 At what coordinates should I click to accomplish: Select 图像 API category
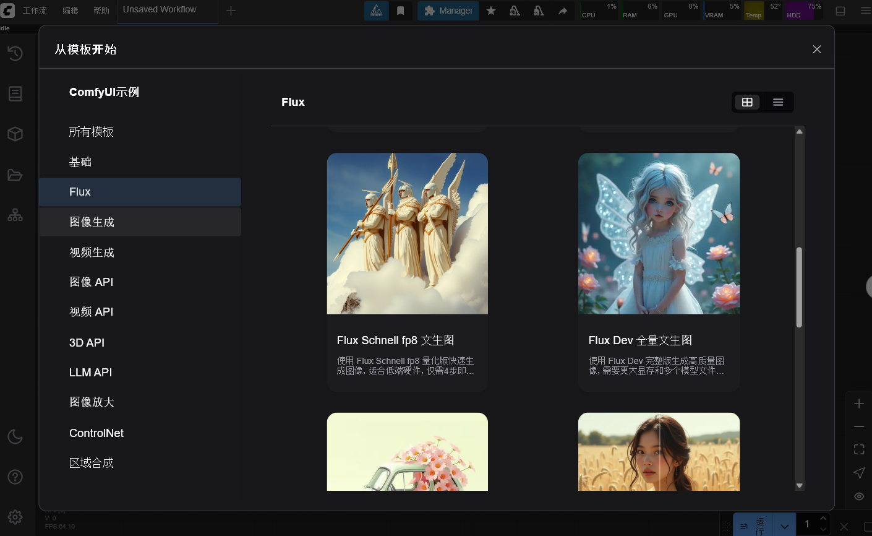[140, 282]
